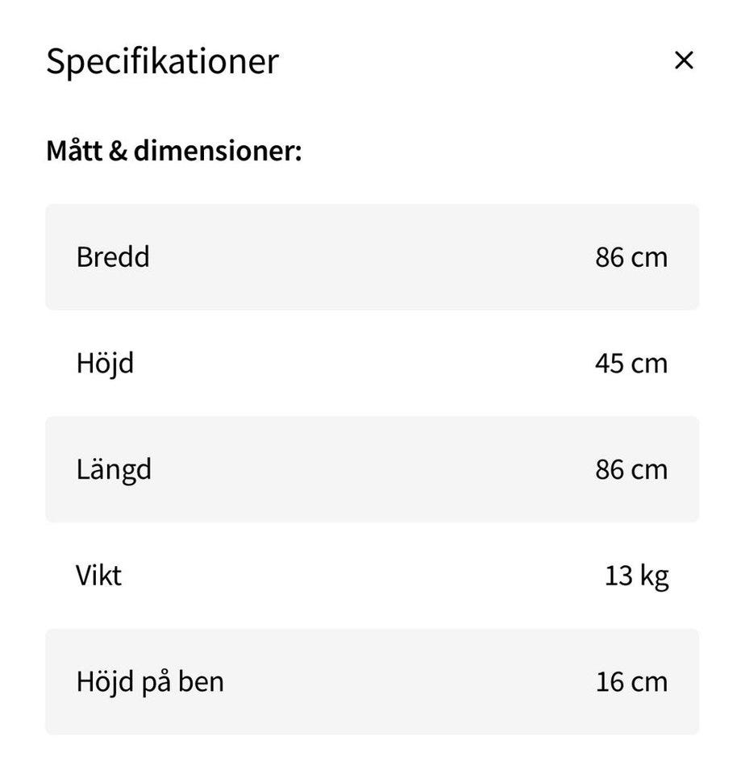
Task: Click the Specifikationer title
Action: coord(162,61)
